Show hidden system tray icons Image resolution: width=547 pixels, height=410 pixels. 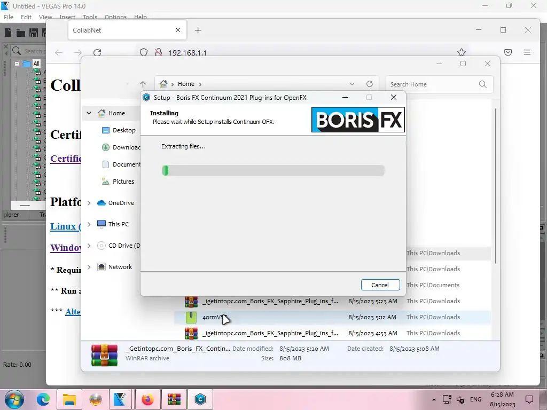[x=434, y=399]
